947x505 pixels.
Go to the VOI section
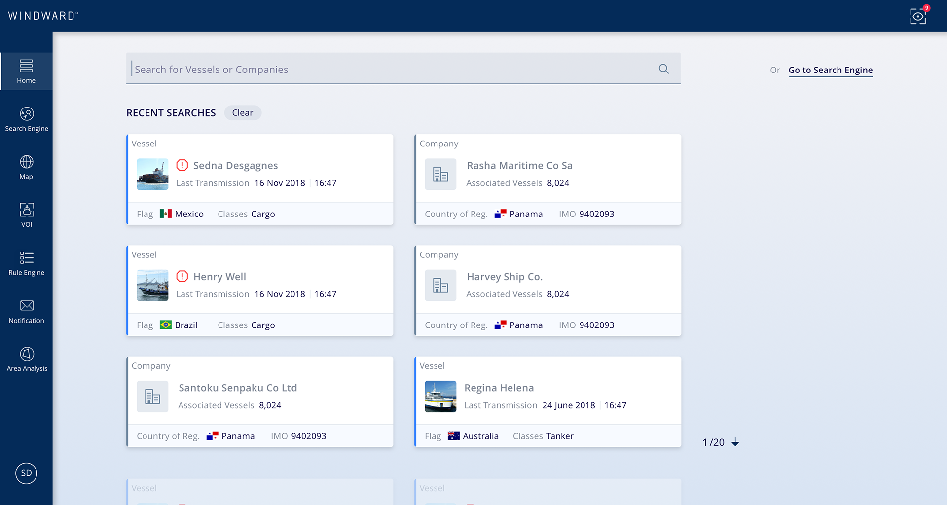click(27, 216)
